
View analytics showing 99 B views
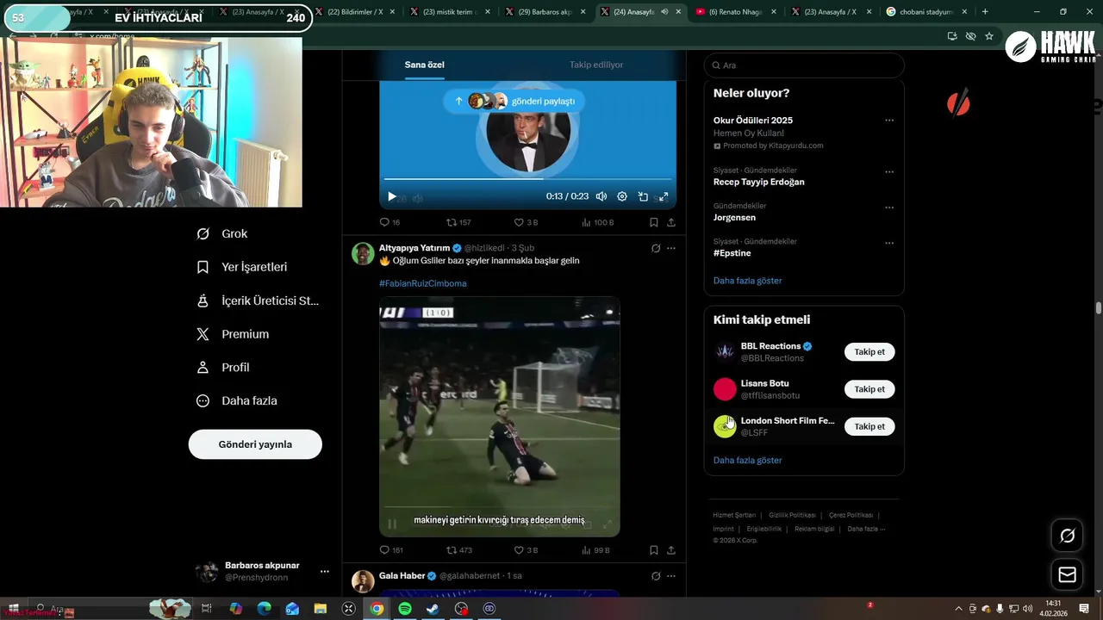pyautogui.click(x=595, y=550)
